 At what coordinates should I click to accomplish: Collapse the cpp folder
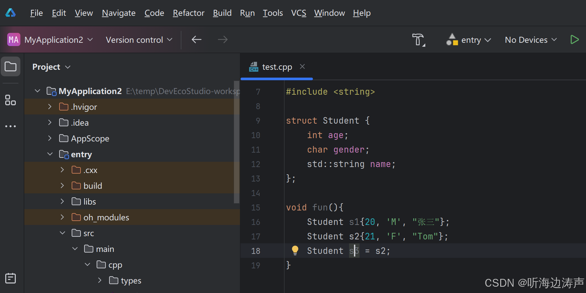87,264
